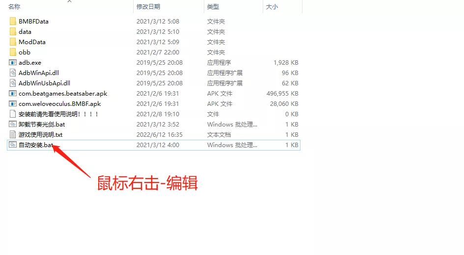The height and width of the screenshot is (255, 464).
Task: Click date 2021/3/12 5:09 of ModData
Action: pyautogui.click(x=158, y=42)
